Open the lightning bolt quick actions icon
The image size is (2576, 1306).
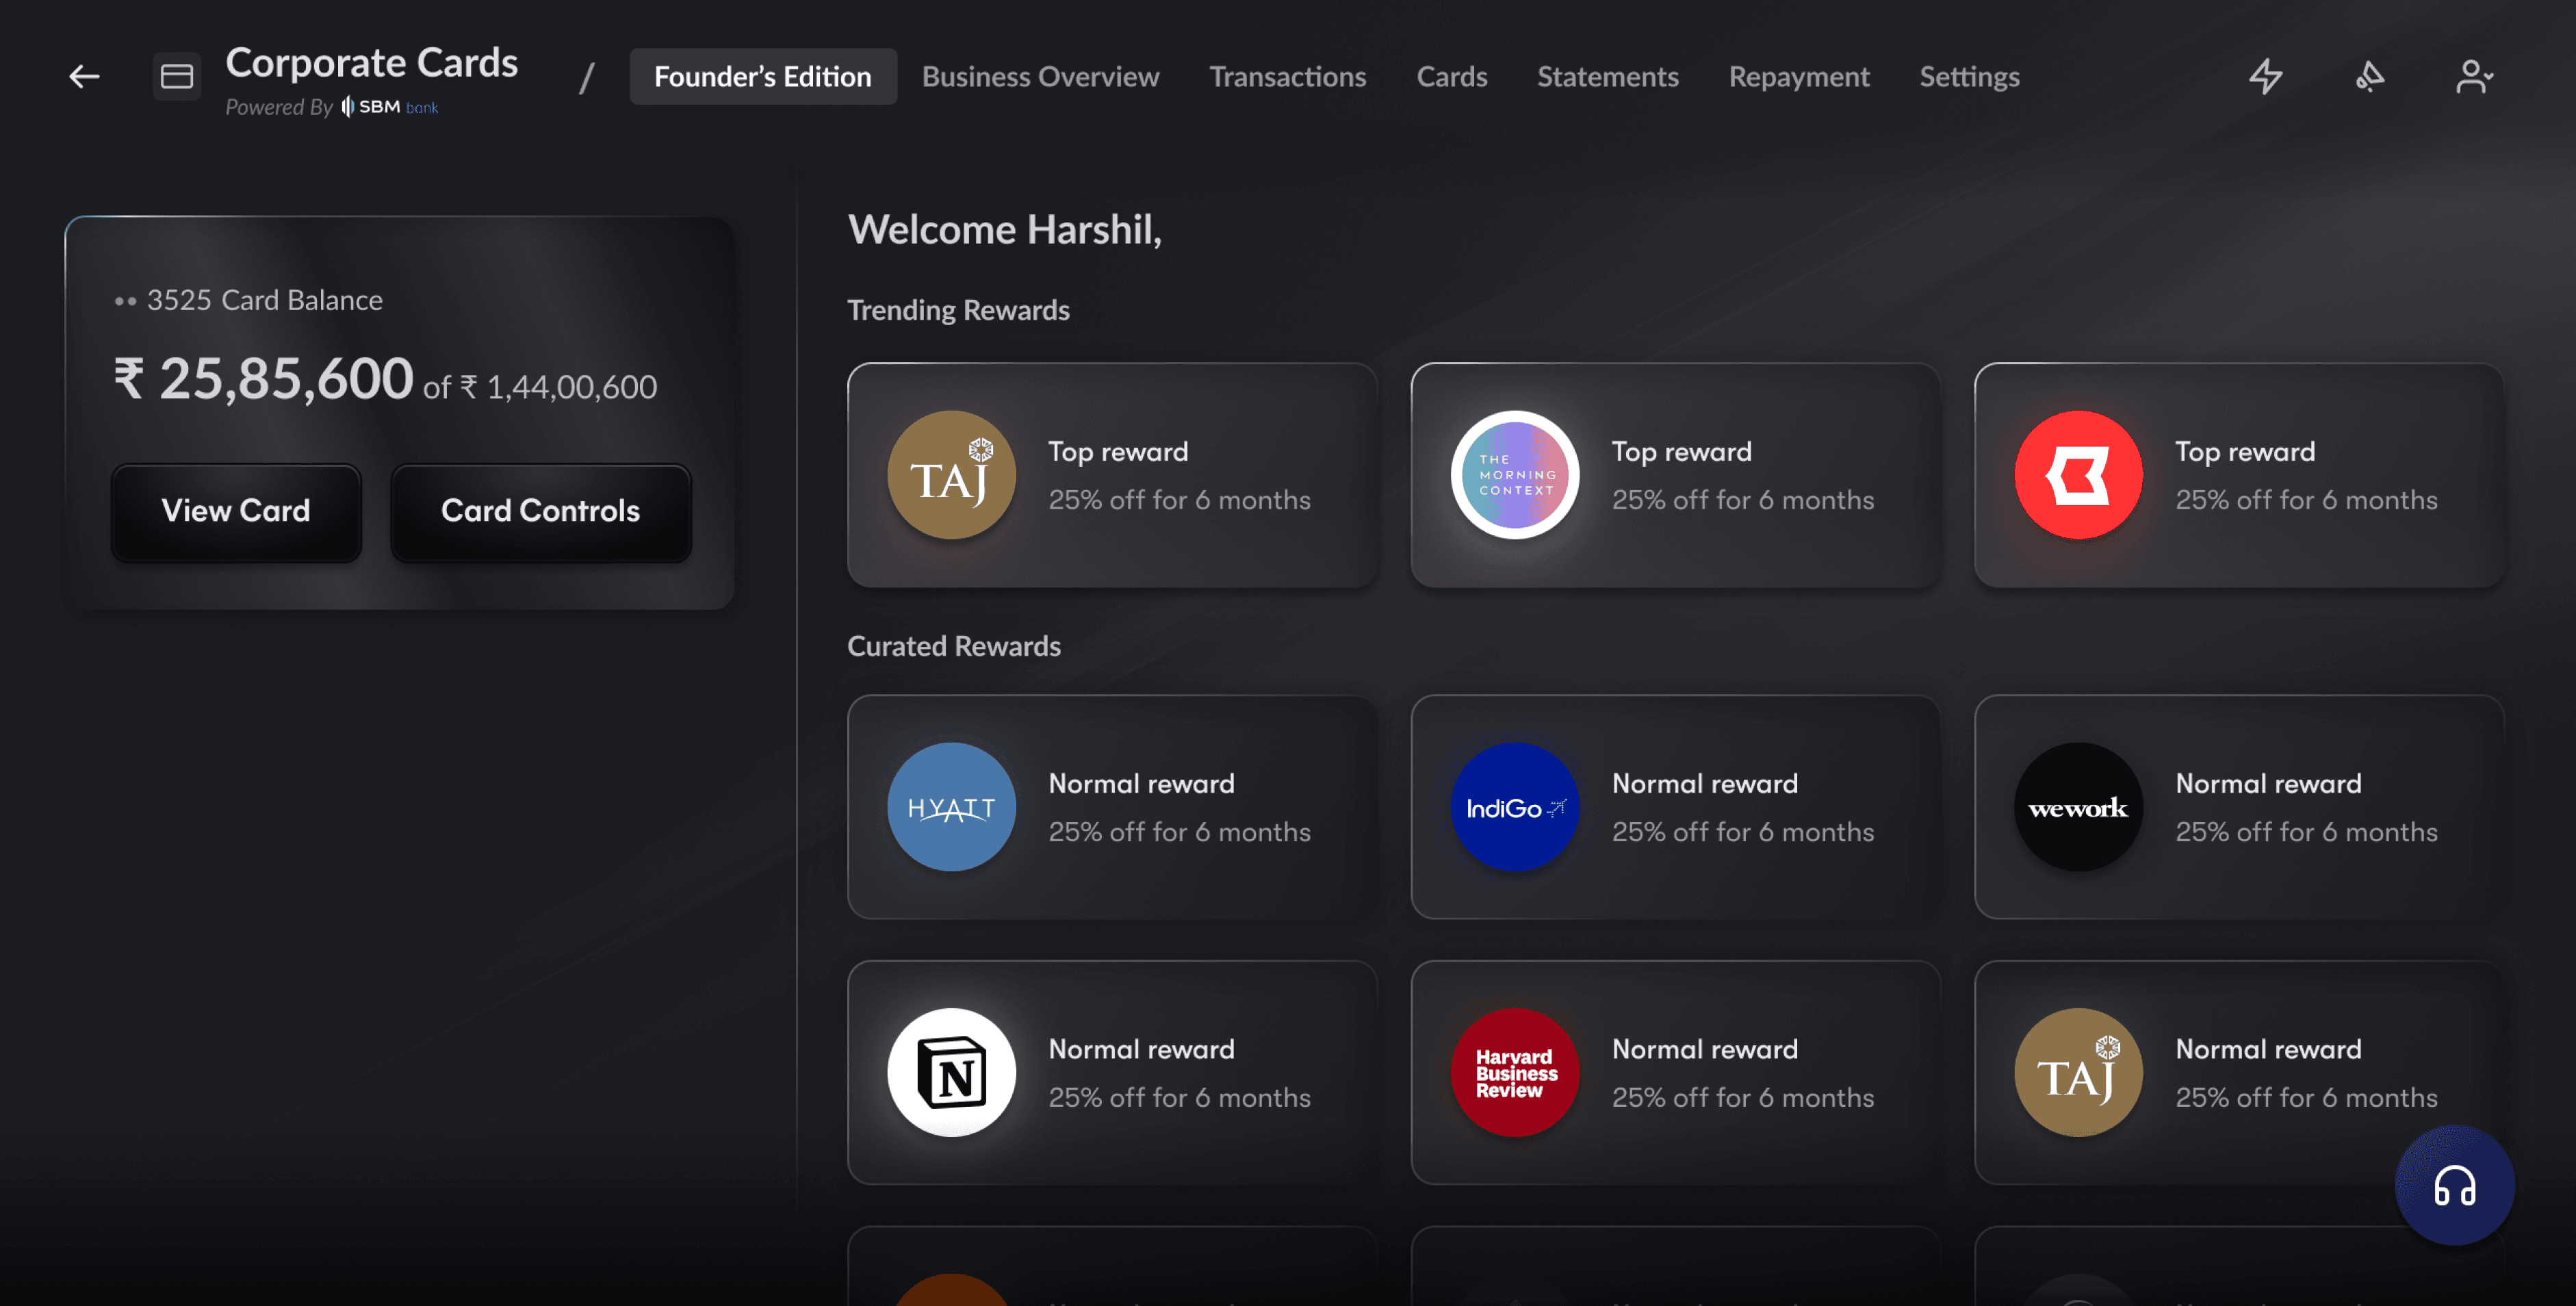pos(2265,76)
